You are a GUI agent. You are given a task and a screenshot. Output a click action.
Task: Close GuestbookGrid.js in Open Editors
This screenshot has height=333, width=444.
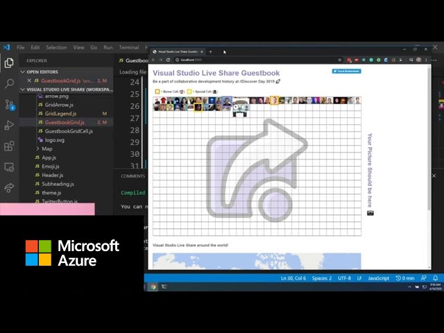(x=29, y=80)
